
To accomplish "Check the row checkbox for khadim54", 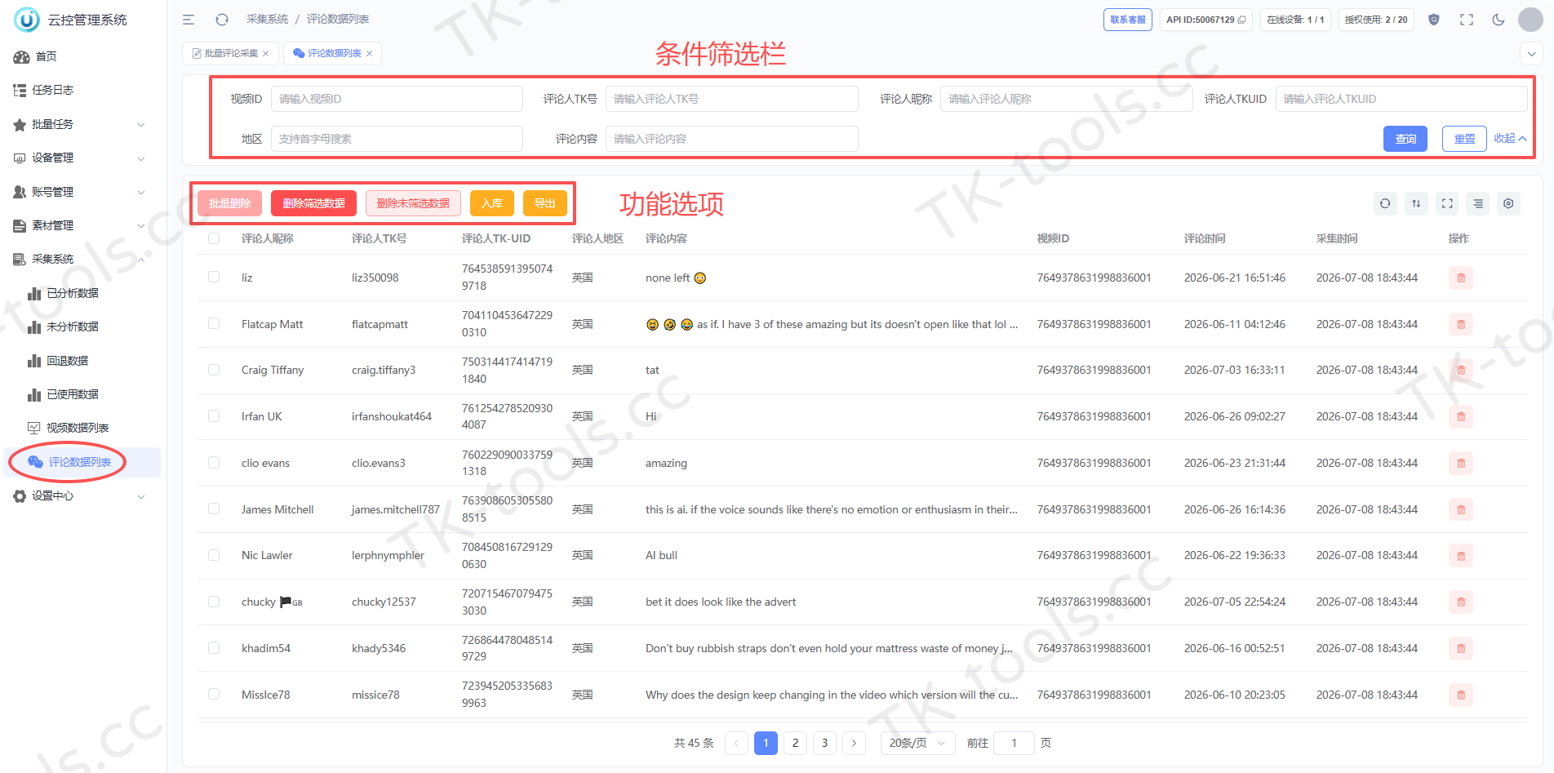I will point(214,647).
